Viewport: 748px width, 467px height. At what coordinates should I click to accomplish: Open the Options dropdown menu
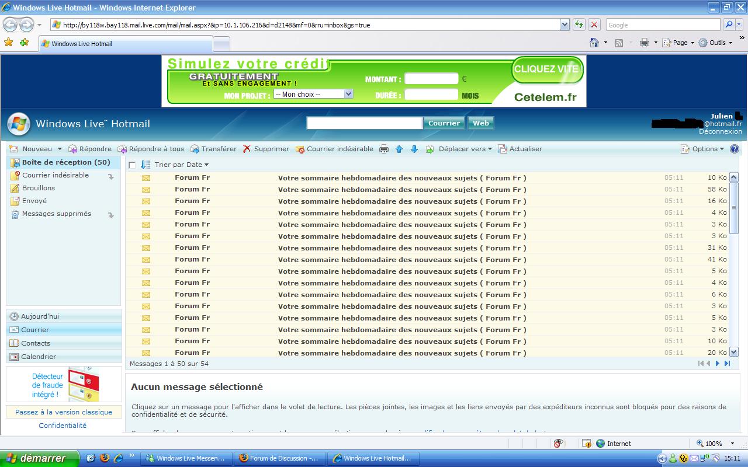(702, 149)
